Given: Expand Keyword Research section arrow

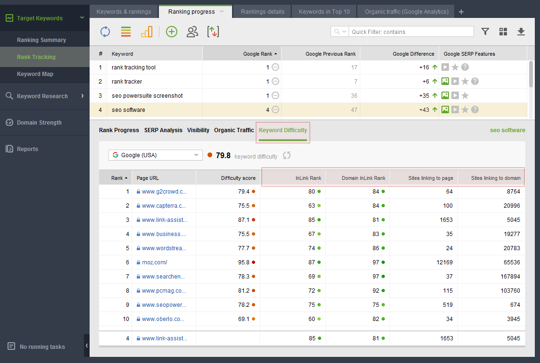Looking at the screenshot, I should [x=83, y=96].
